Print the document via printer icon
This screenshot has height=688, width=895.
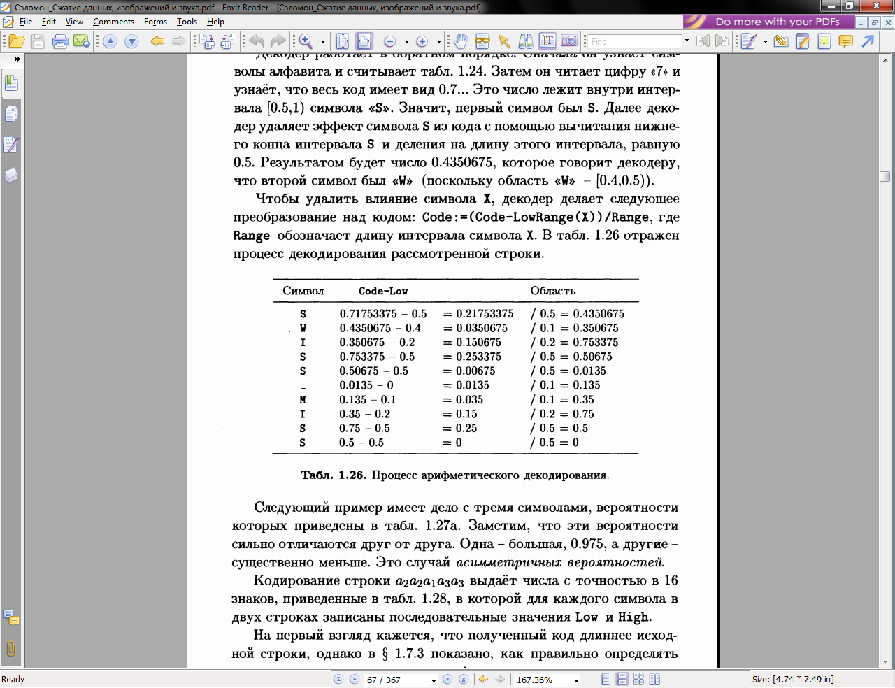(60, 41)
